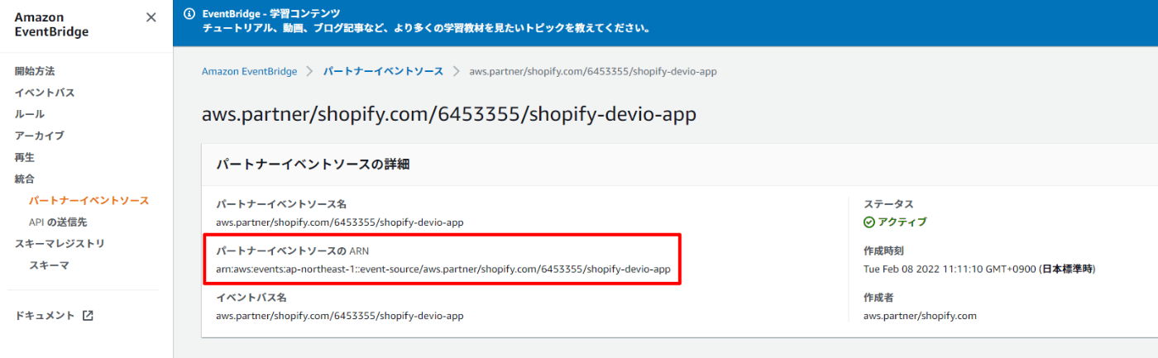Click the green アクティブ status check icon

[869, 222]
